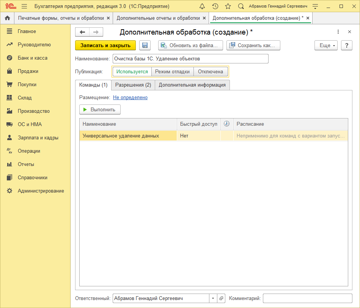
Task: Click the floppy disk save icon
Action: click(145, 45)
